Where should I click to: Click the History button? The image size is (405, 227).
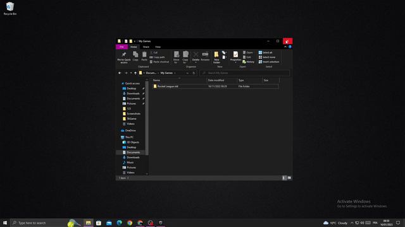click(249, 62)
